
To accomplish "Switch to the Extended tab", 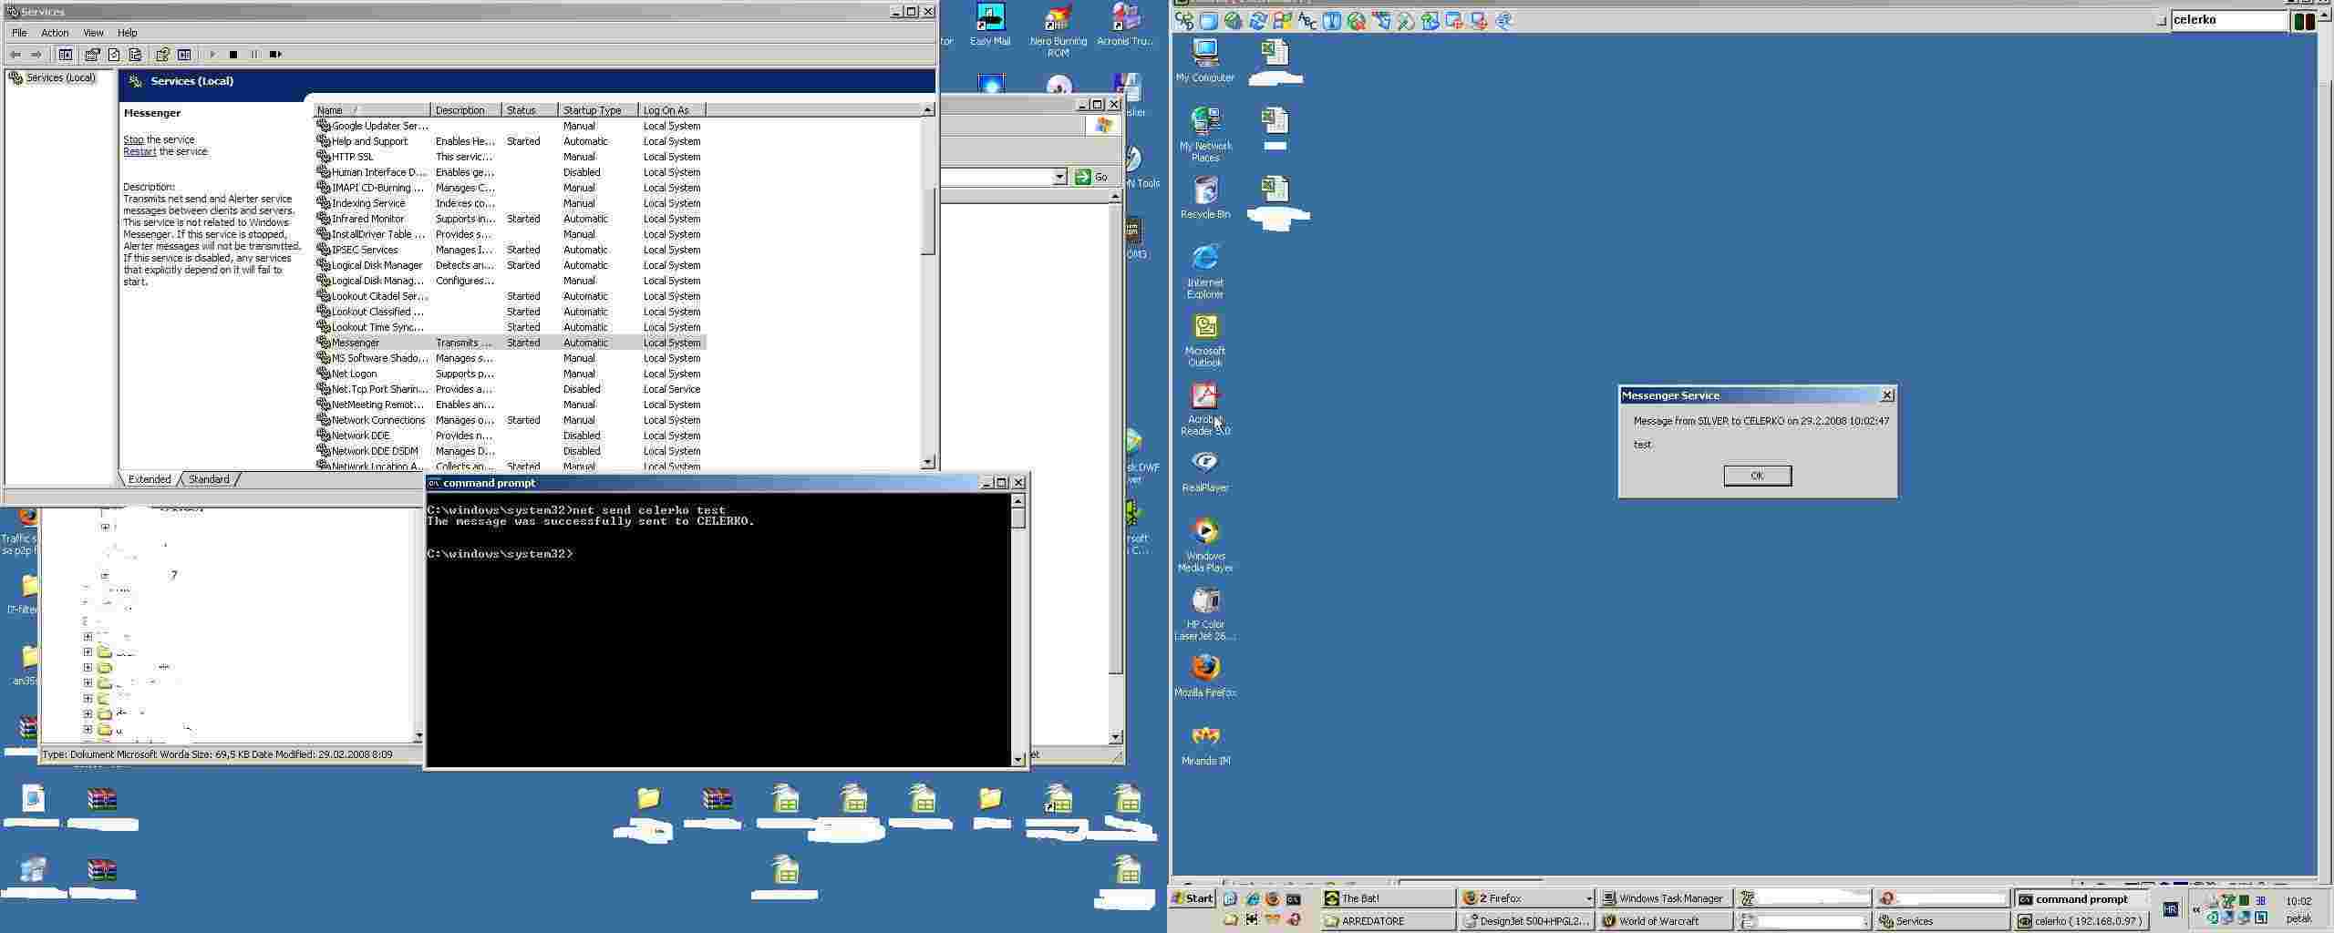I will (150, 479).
